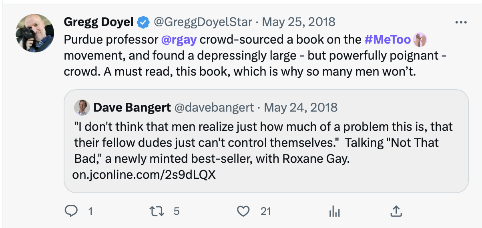Click the like count 21
Screen dimensions: 482x228
[266, 211]
